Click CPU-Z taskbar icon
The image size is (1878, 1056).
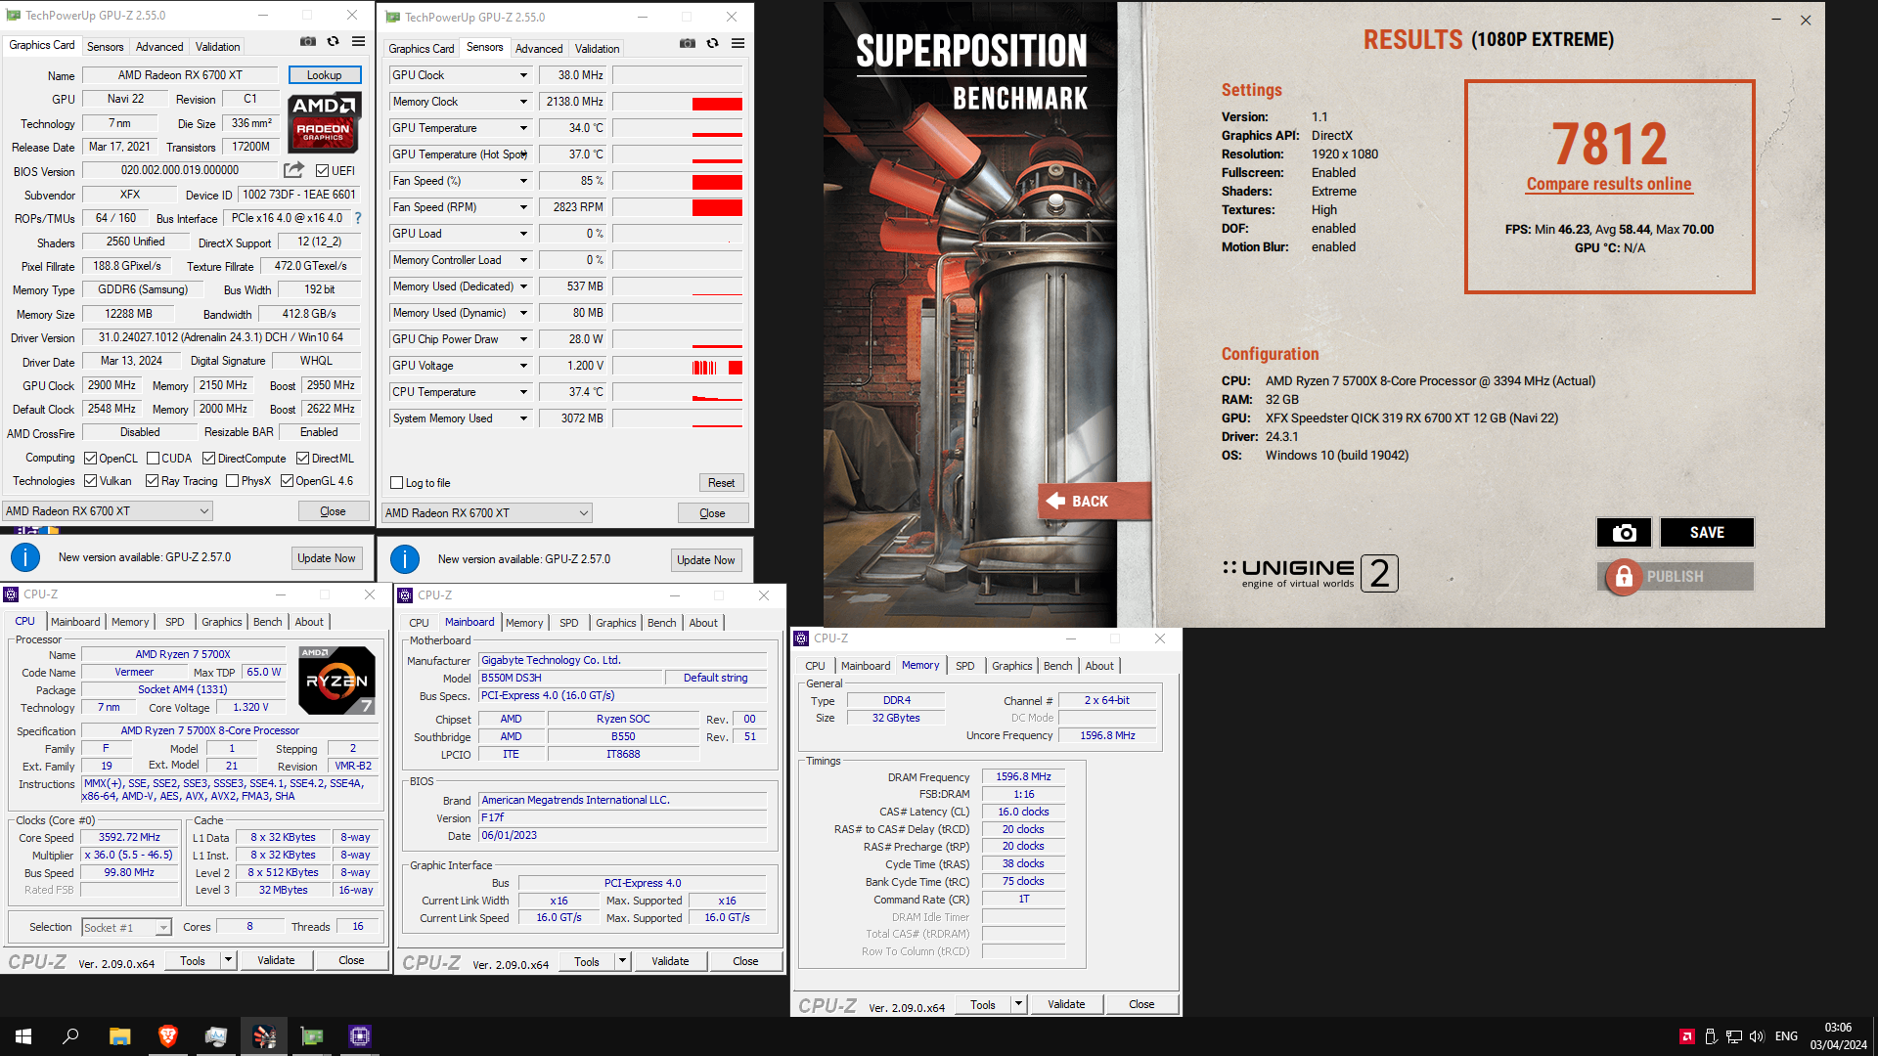(360, 1036)
